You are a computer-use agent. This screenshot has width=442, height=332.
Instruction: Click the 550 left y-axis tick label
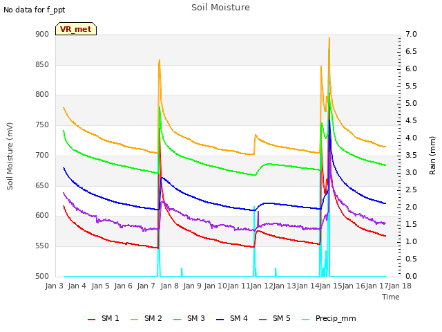[x=42, y=246]
